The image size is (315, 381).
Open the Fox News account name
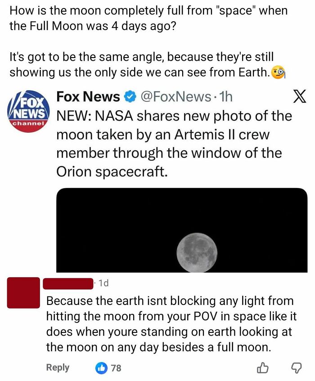tap(88, 96)
